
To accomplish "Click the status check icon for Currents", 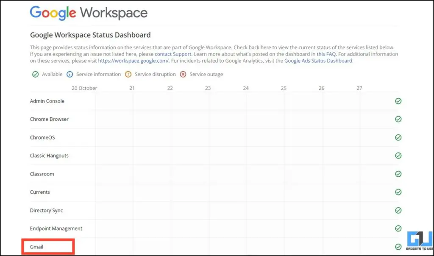I will [398, 192].
